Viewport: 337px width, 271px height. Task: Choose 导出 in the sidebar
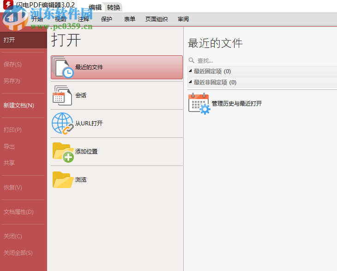point(9,147)
